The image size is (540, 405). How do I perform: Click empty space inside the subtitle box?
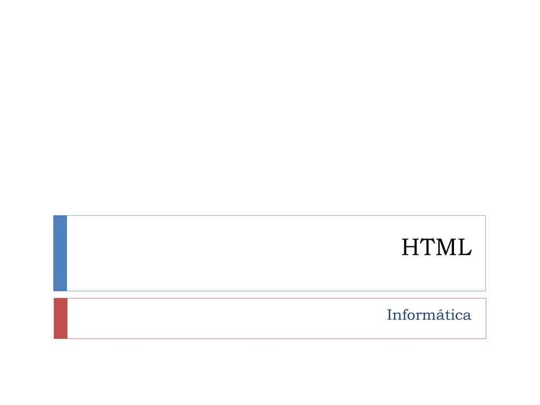click(x=224, y=318)
